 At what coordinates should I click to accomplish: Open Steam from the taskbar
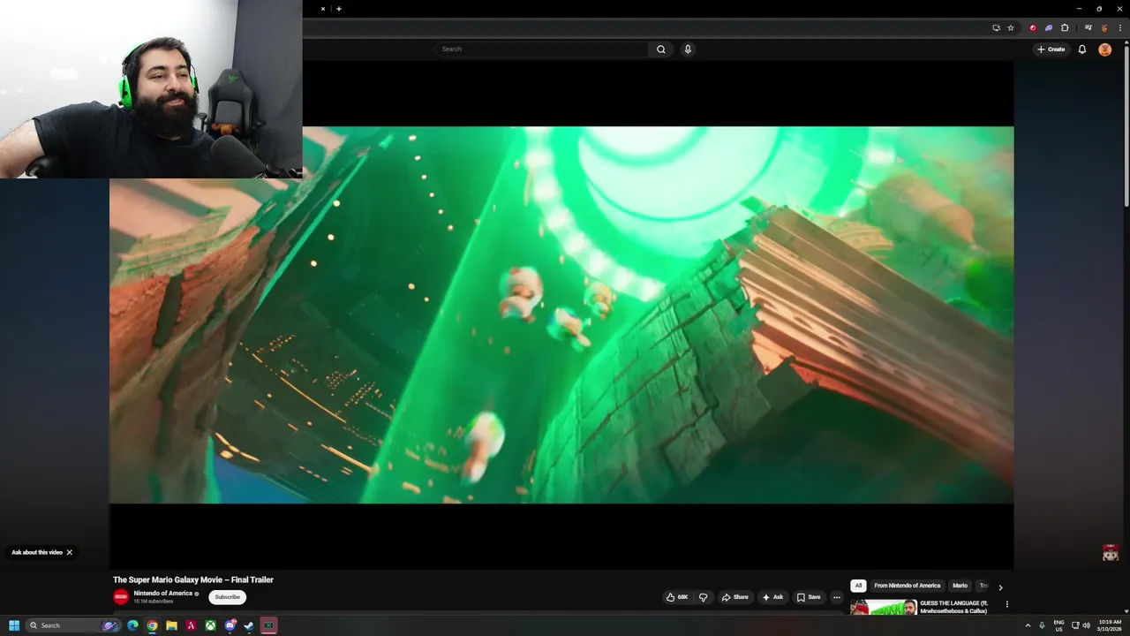pyautogui.click(x=249, y=625)
